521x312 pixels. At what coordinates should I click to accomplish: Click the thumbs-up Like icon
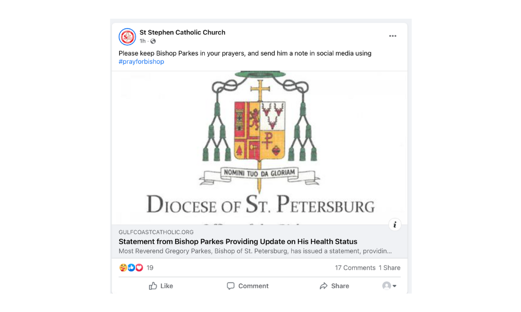[154, 285]
